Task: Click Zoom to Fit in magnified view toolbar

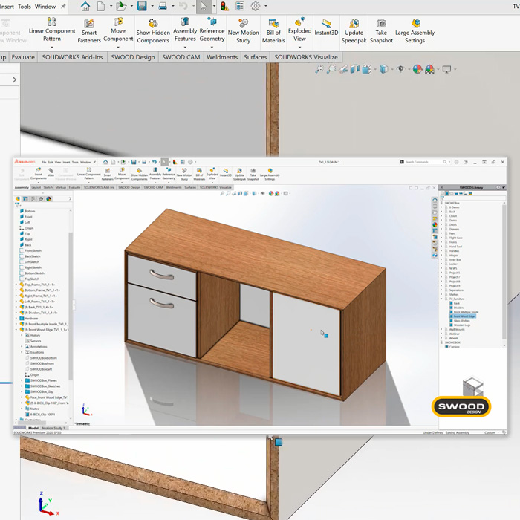Action: point(319,69)
